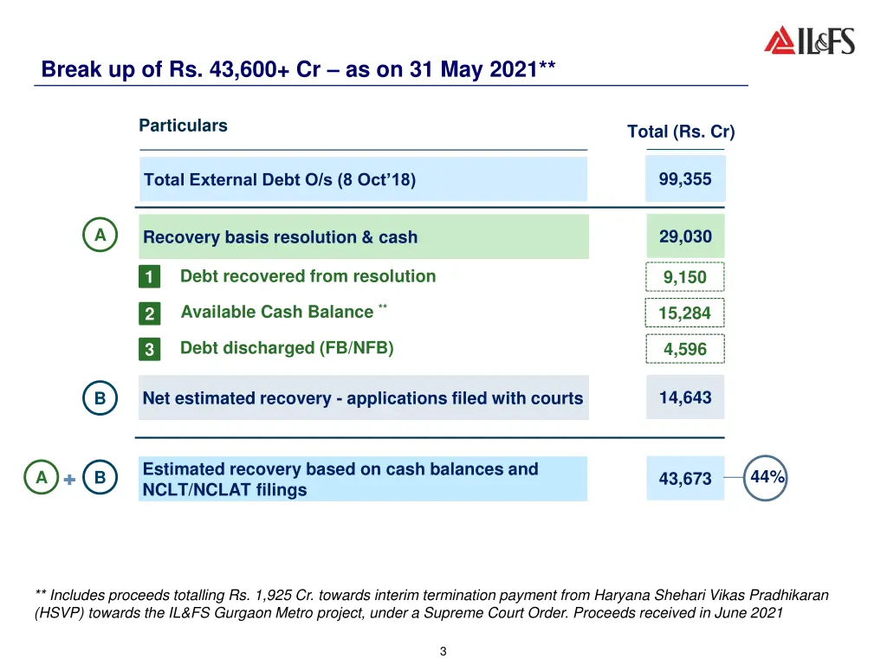
Task: Click the footnote about Haryana Shehari Vikas Pradhikaran
Action: (431, 604)
